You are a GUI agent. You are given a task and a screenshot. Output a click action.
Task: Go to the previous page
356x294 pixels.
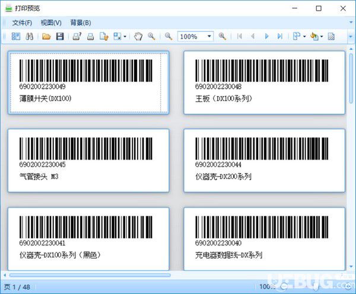[x=253, y=36]
